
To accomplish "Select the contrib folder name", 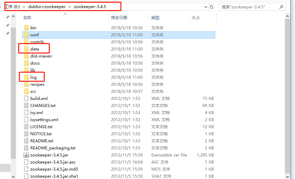I will pos(37,42).
